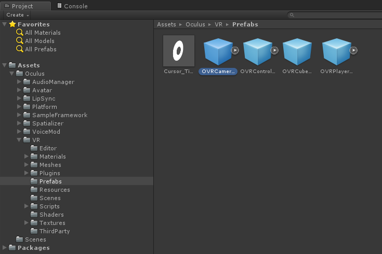Navigate to Oculus in breadcrumb
Image resolution: width=382 pixels, height=254 pixels.
[195, 24]
